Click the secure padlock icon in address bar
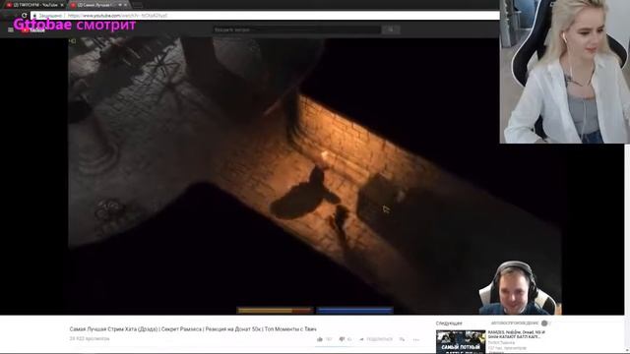Image resolution: width=630 pixels, height=354 pixels. [35, 16]
